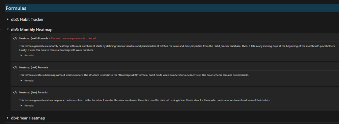Select the db2: Habit Tracker heading text
Image resolution: width=339 pixels, height=124 pixels.
pyautogui.click(x=27, y=20)
